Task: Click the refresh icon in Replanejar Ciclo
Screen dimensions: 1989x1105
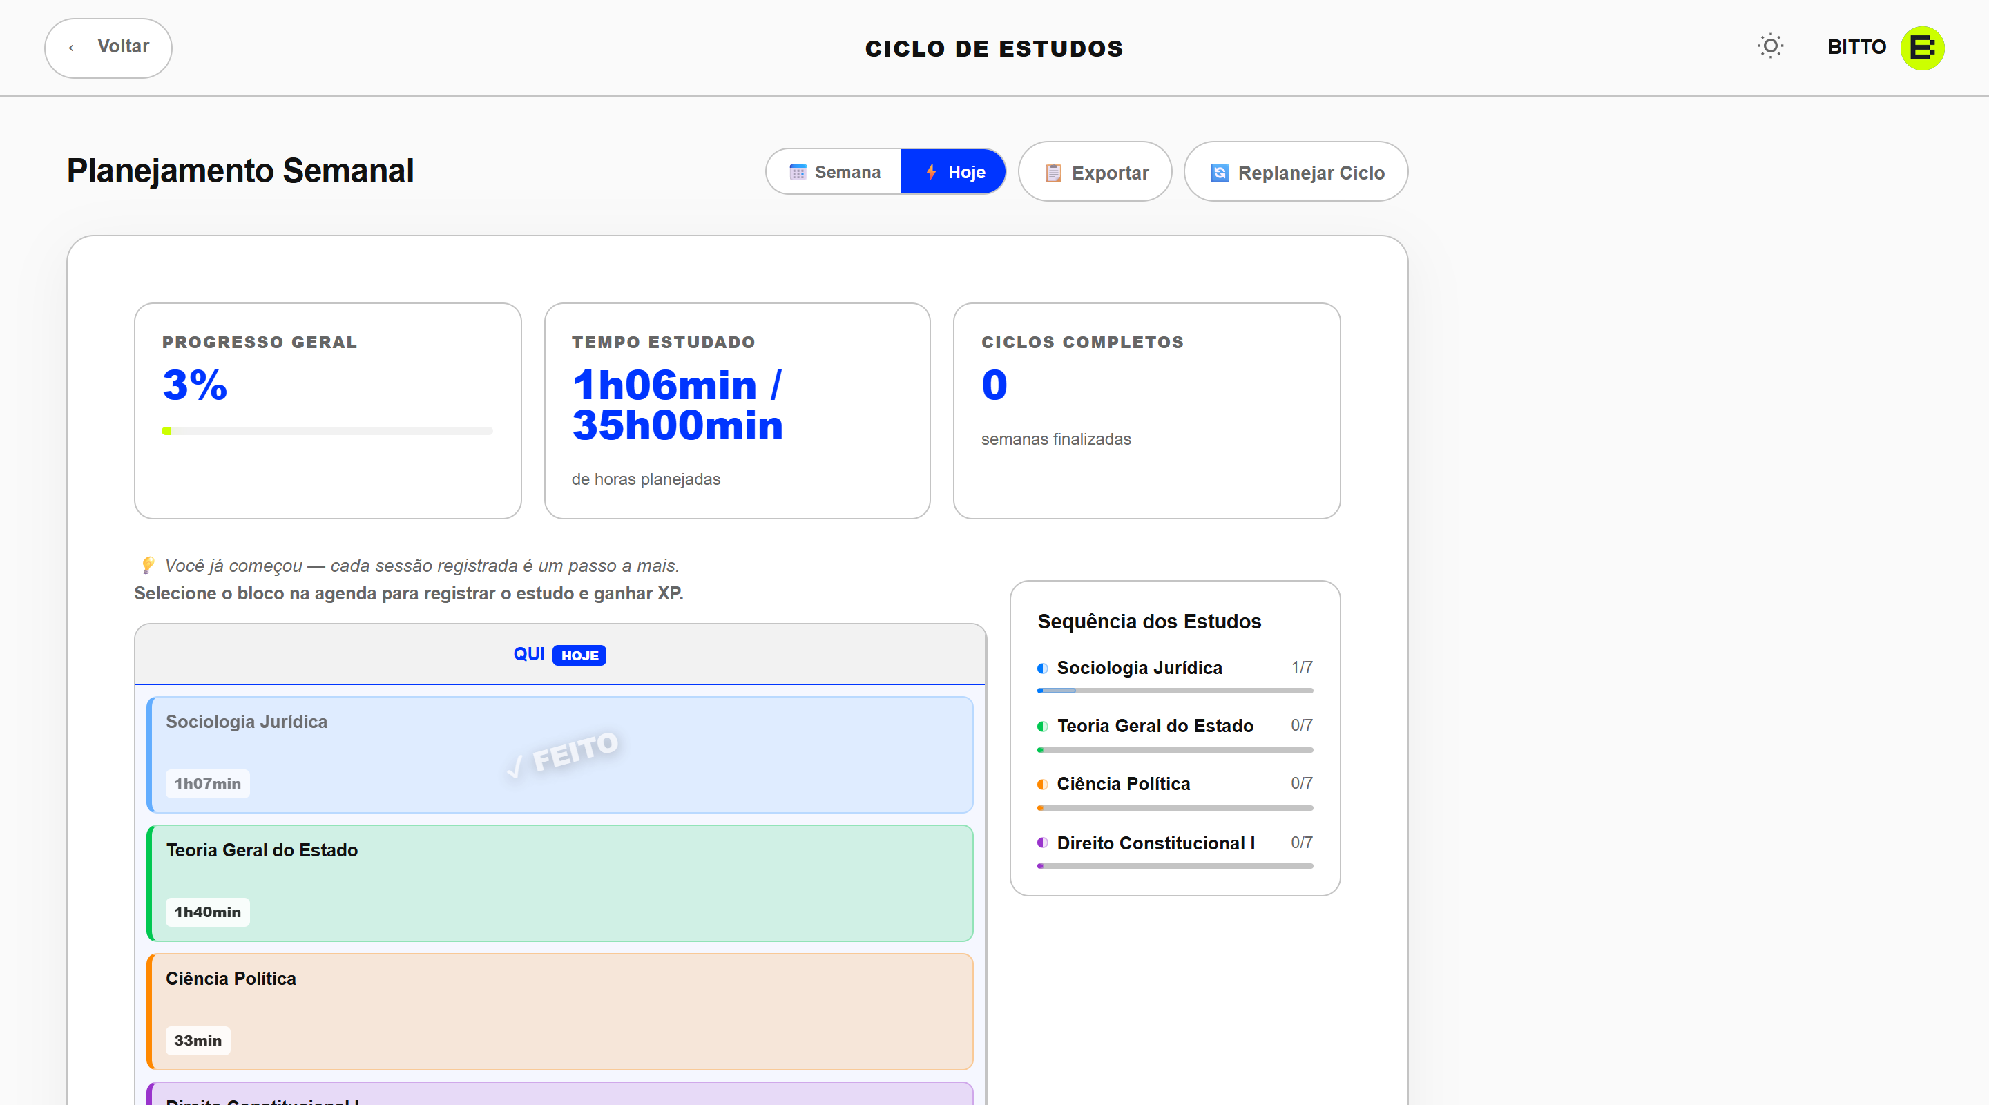Action: [1219, 172]
